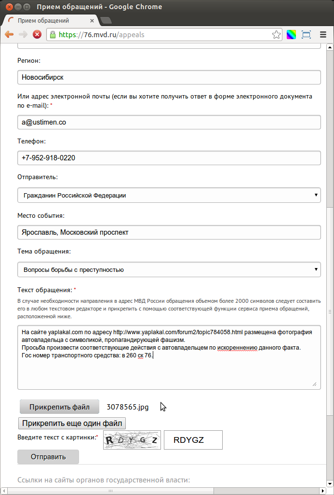Bookmark this page with star icon
The width and height of the screenshot is (334, 495).
coord(276,35)
